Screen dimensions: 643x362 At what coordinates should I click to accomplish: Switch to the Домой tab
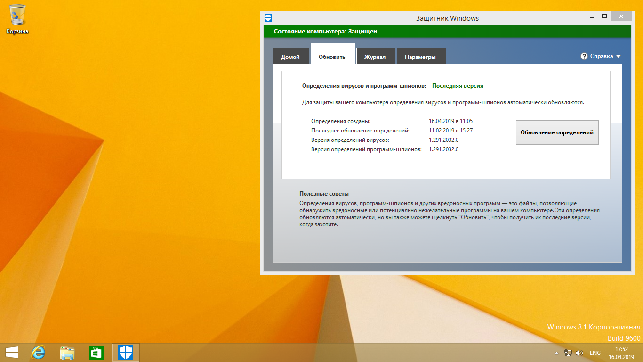pyautogui.click(x=290, y=56)
